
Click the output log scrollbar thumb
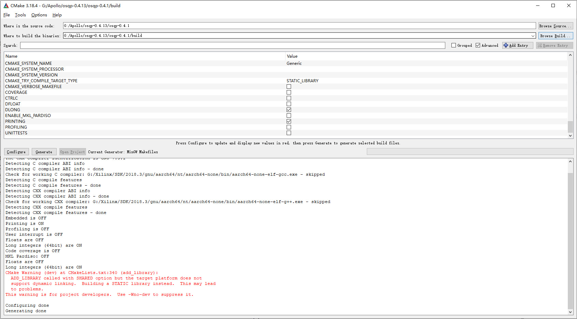point(570,241)
